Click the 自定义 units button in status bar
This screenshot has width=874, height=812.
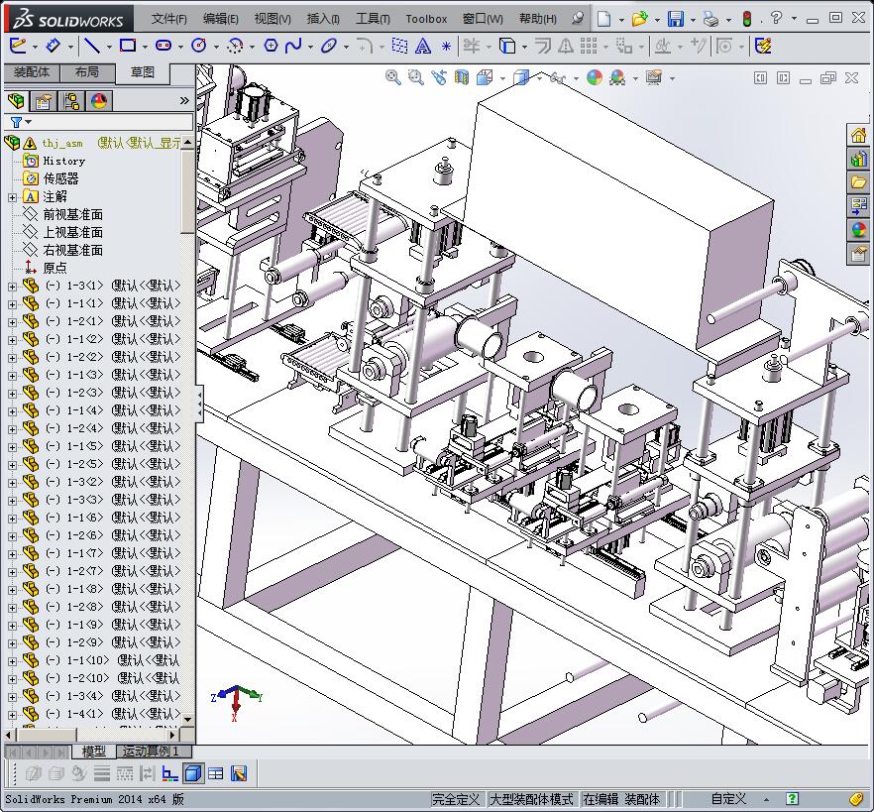(728, 799)
